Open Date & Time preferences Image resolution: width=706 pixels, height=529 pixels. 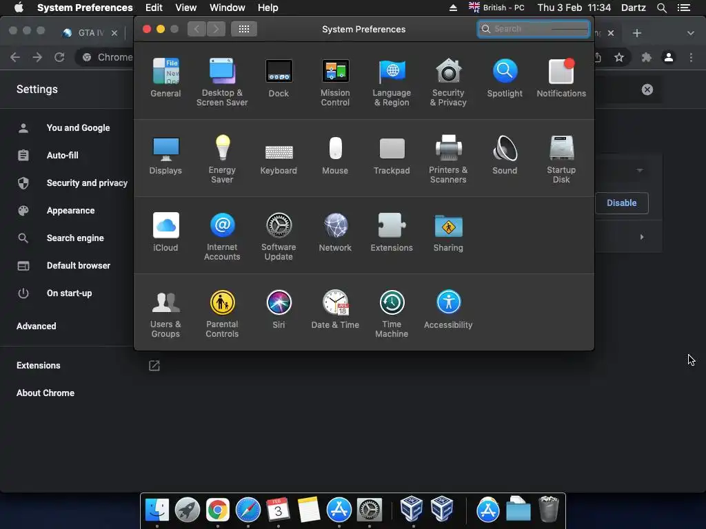(335, 309)
